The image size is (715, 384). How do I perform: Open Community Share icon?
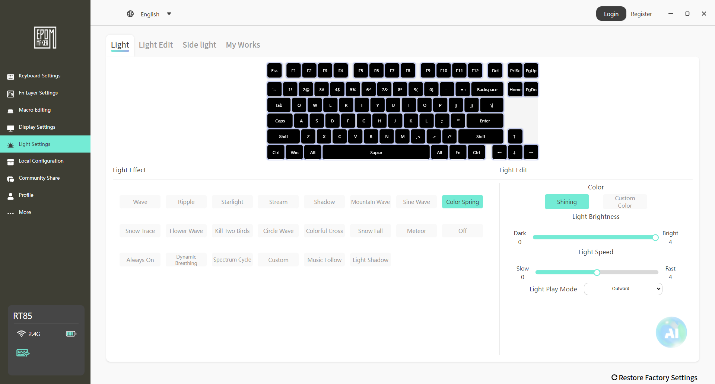tap(10, 179)
